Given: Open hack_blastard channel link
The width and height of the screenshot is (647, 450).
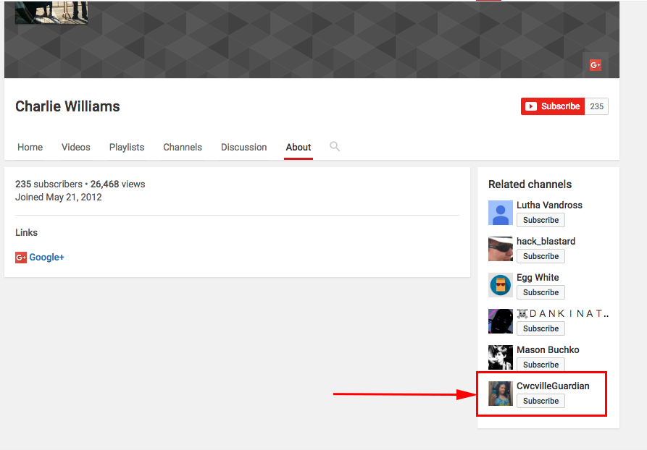Looking at the screenshot, I should (x=546, y=241).
